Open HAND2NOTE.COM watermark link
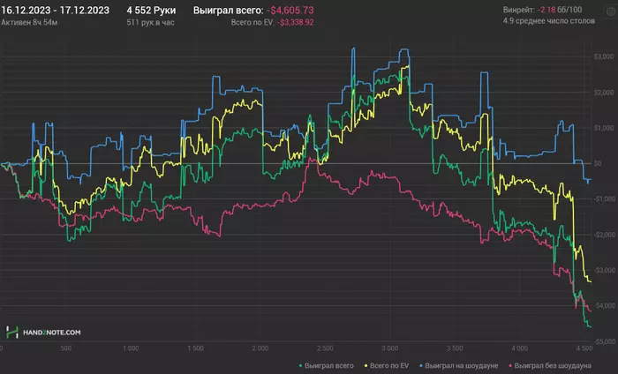The height and width of the screenshot is (374, 618). (51, 333)
